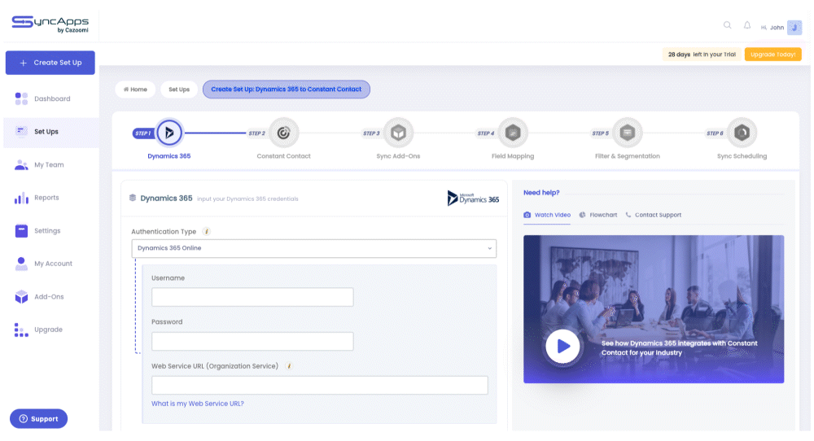Open My Team sidebar icon
814x441 pixels.
point(21,164)
